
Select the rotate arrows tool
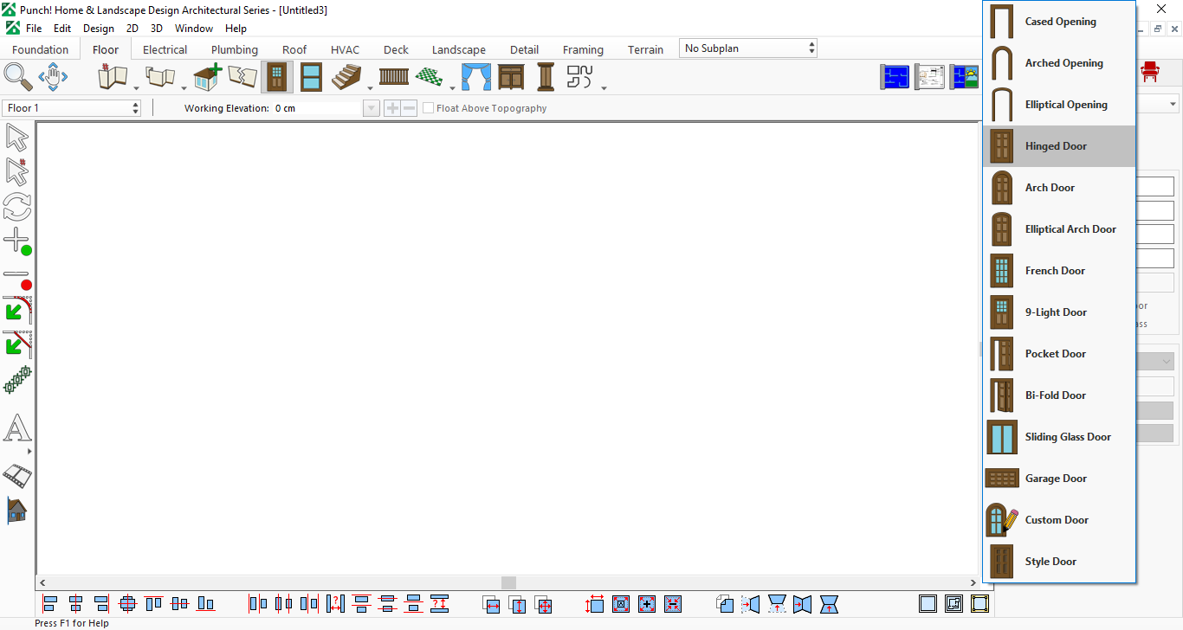(x=17, y=206)
